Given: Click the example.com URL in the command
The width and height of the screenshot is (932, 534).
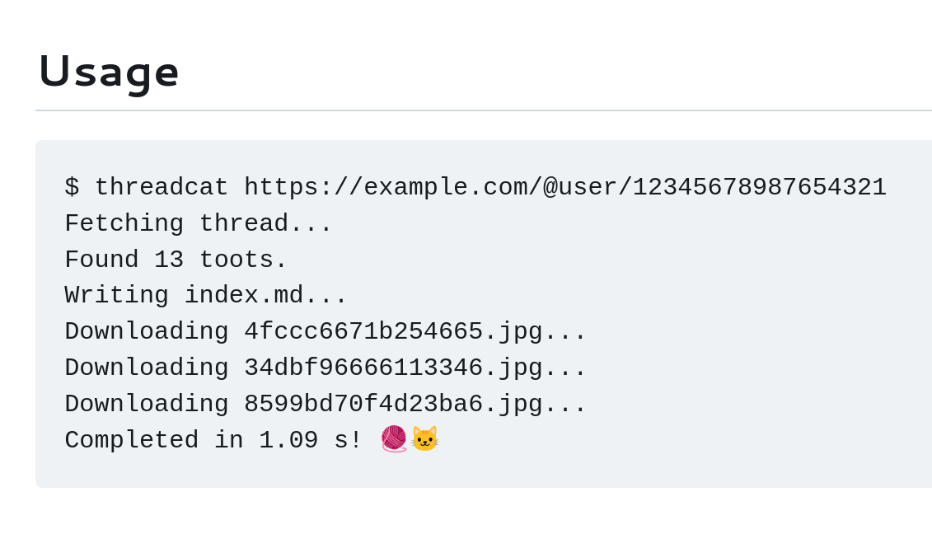Looking at the screenshot, I should pos(565,187).
